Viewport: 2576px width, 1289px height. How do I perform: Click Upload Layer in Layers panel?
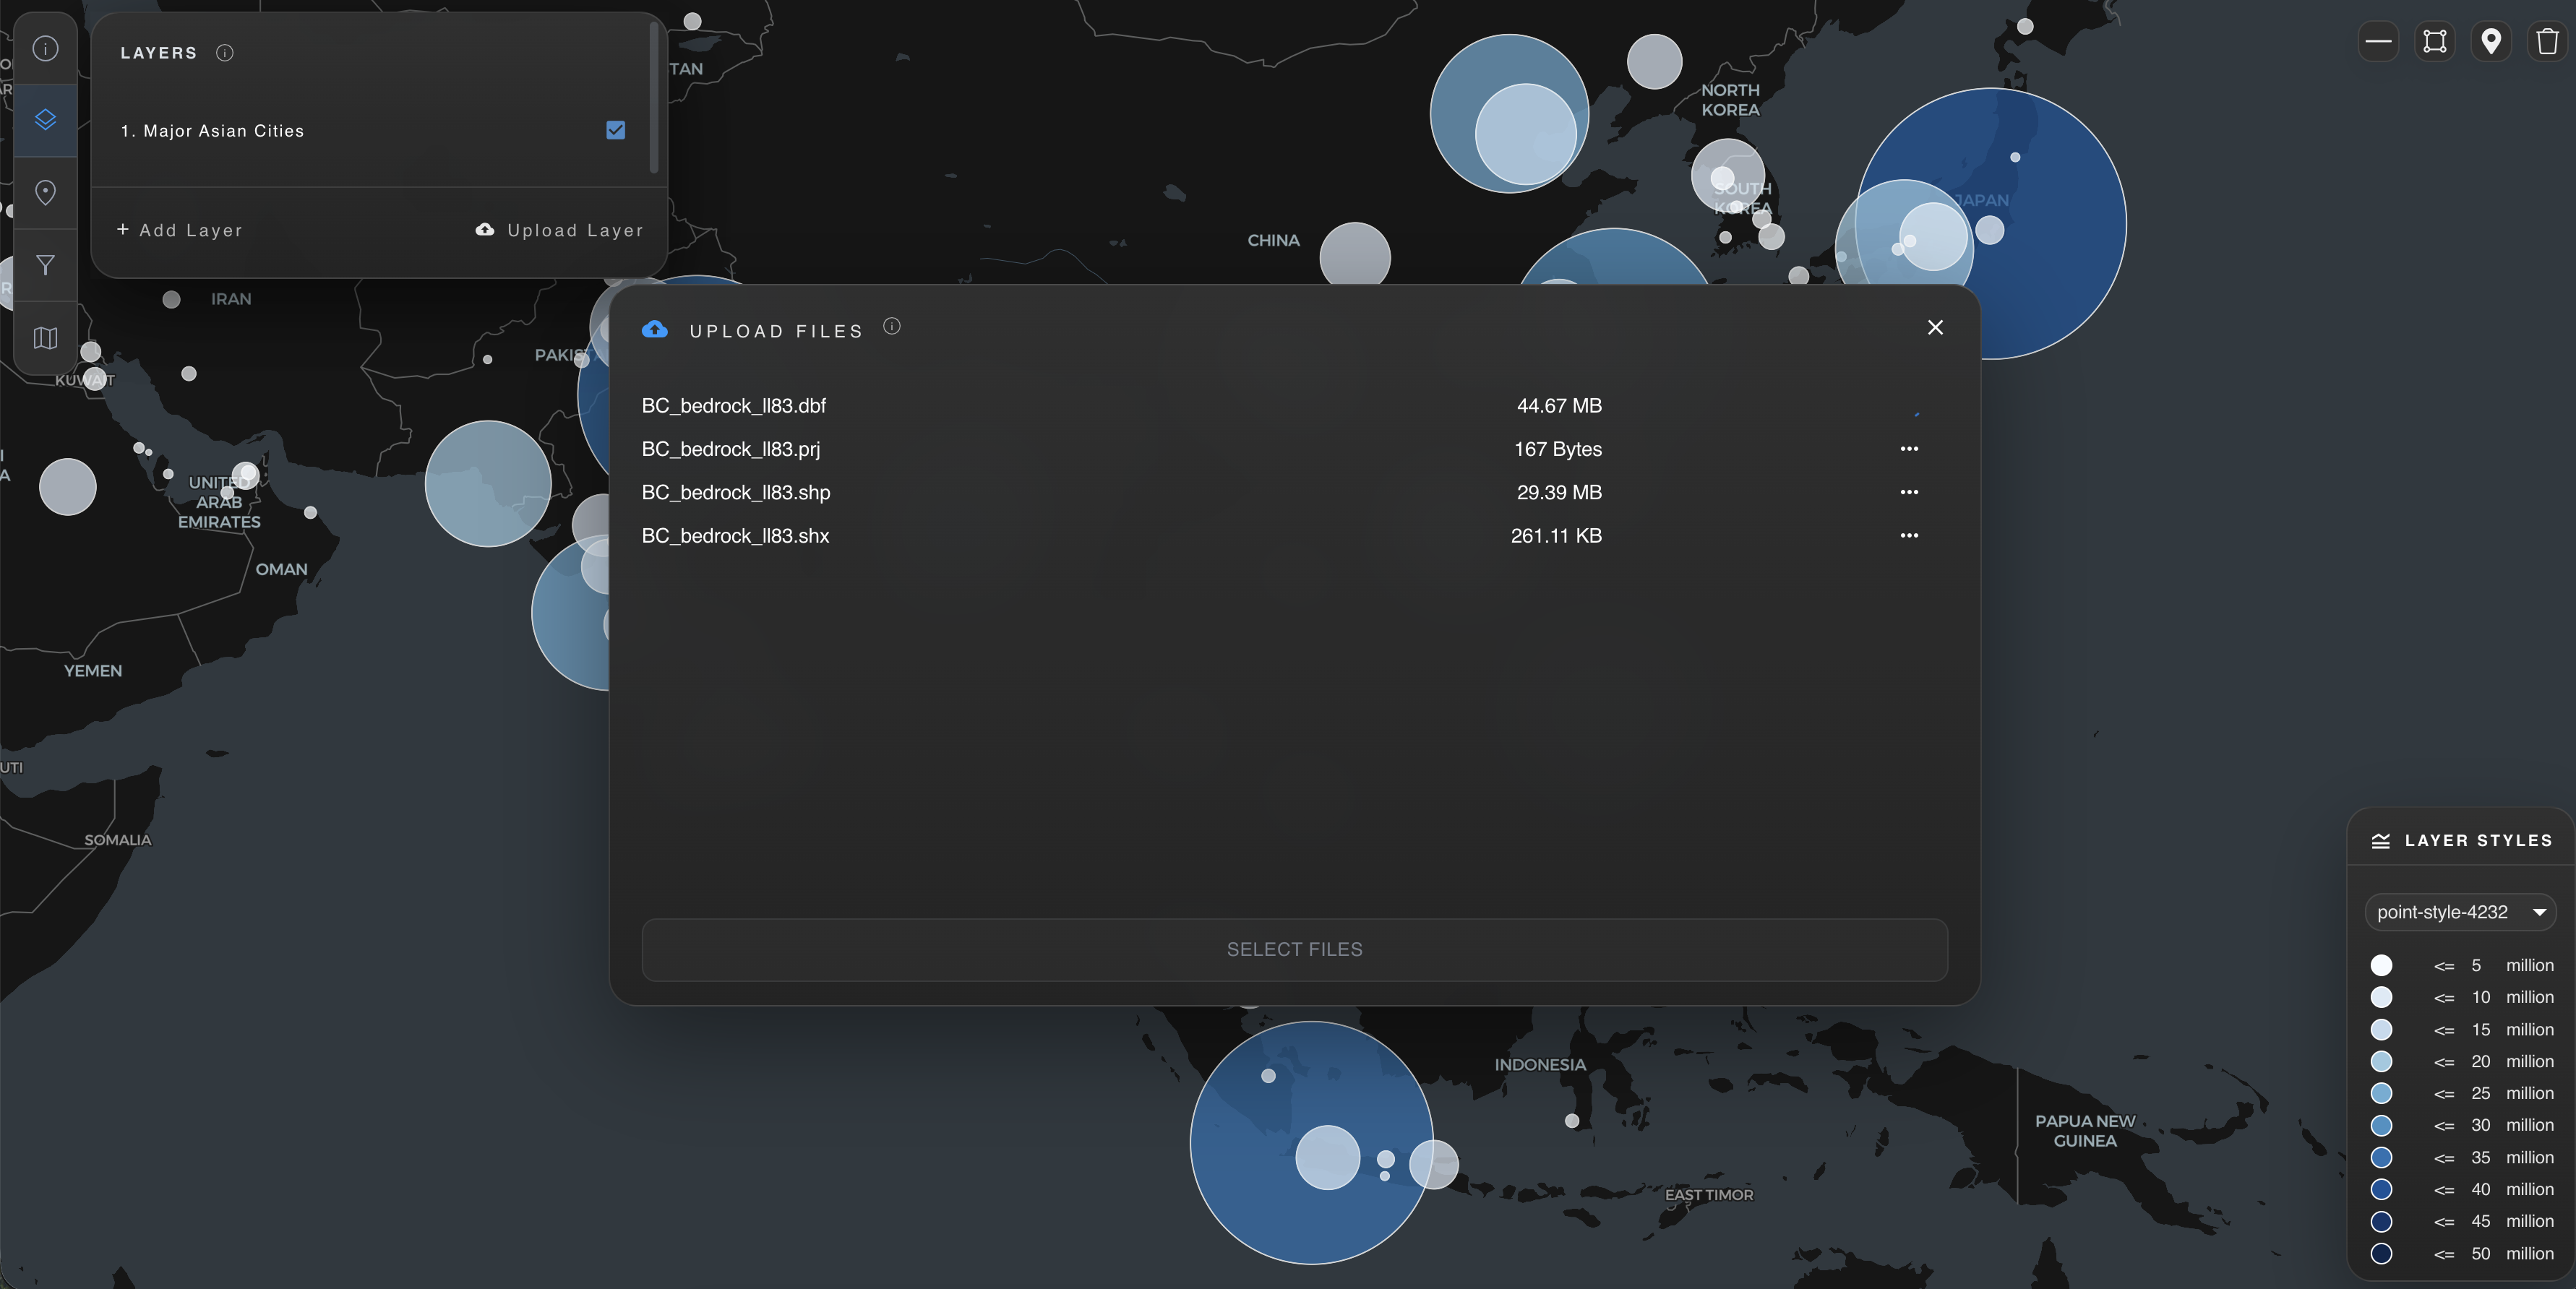[559, 230]
